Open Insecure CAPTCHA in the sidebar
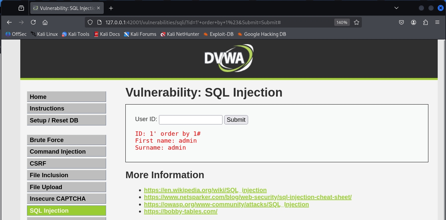 pyautogui.click(x=67, y=198)
